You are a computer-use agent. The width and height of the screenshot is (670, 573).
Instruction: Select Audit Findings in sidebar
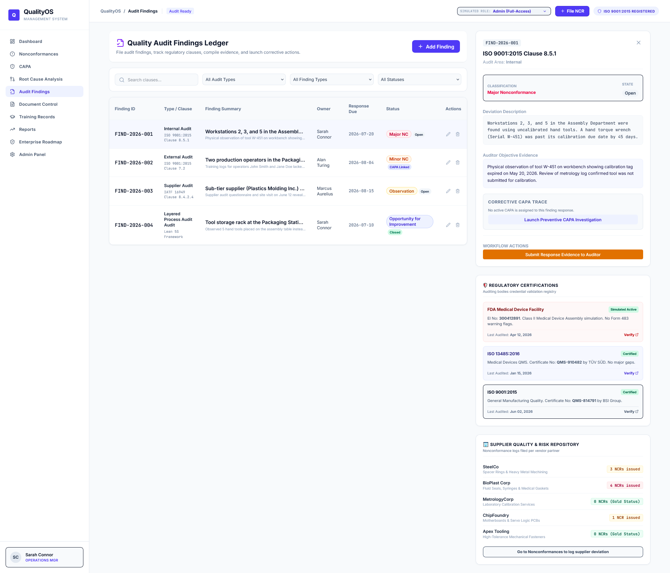pyautogui.click(x=44, y=91)
